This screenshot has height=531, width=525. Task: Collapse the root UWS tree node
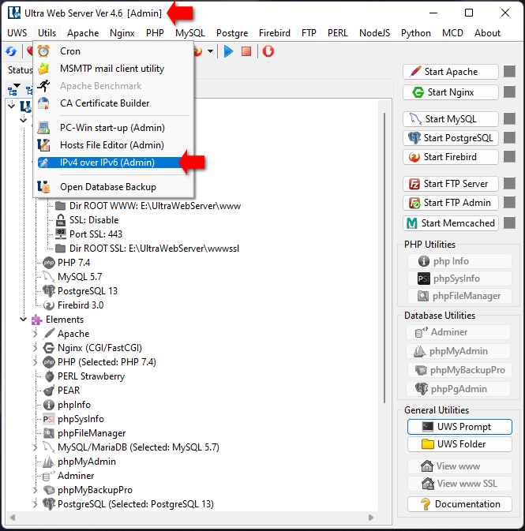12,105
